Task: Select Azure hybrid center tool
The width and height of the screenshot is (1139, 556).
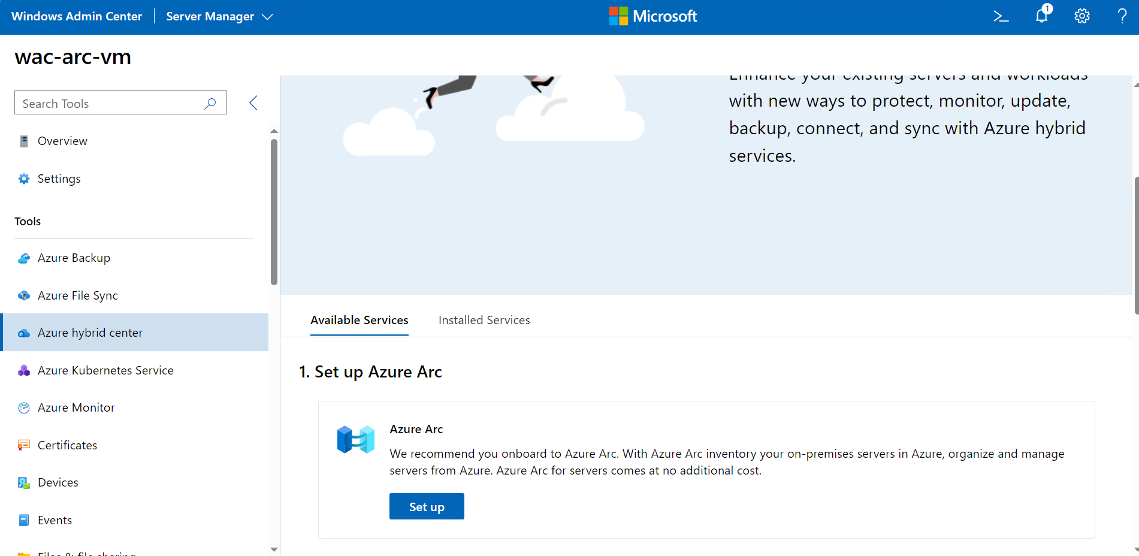Action: (x=135, y=333)
